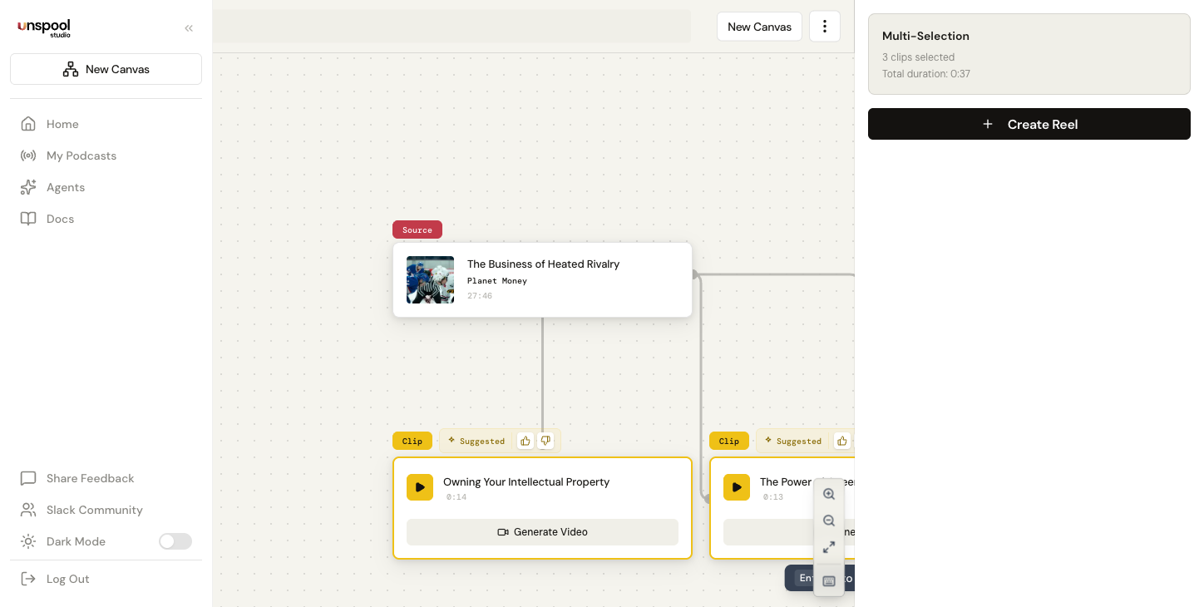Click the fit-to-view expand arrows icon
Image resolution: width=1204 pixels, height=607 pixels.
tap(828, 547)
